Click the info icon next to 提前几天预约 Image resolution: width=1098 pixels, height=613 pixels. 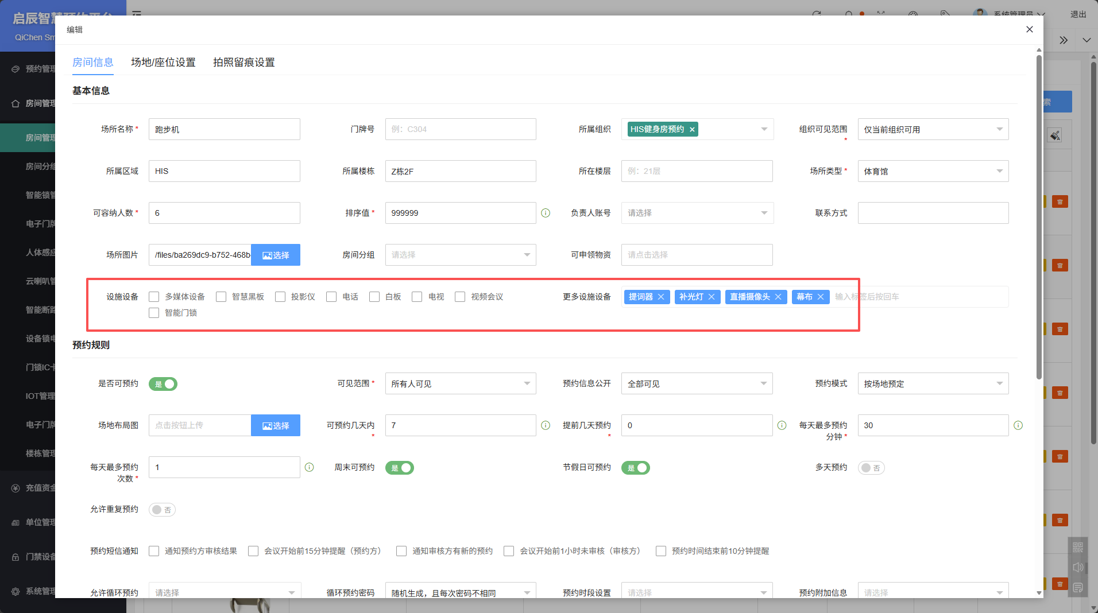[x=782, y=425]
